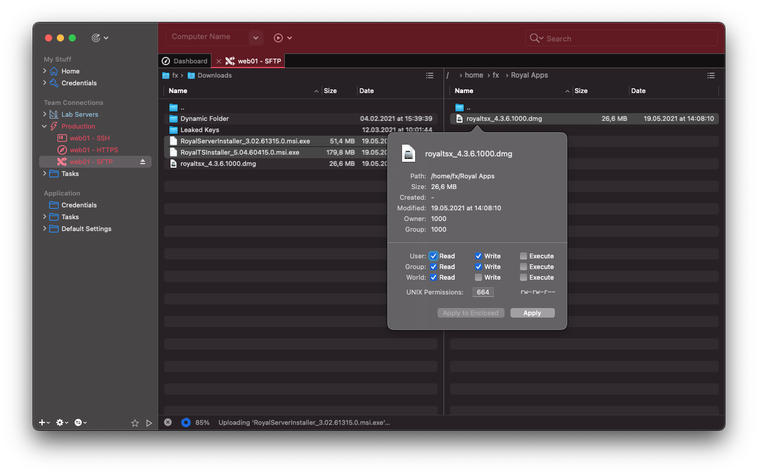
Task: Open the Computer Name dropdown
Action: click(x=255, y=37)
